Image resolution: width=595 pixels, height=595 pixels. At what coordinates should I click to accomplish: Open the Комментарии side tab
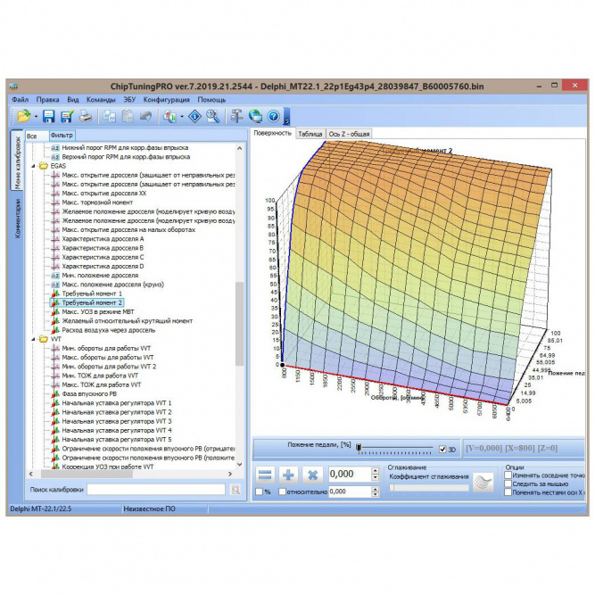coord(17,219)
